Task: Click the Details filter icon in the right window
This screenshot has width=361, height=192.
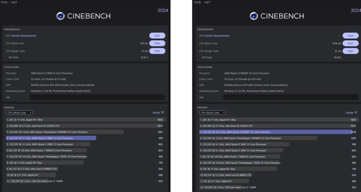Action: pyautogui.click(x=356, y=113)
